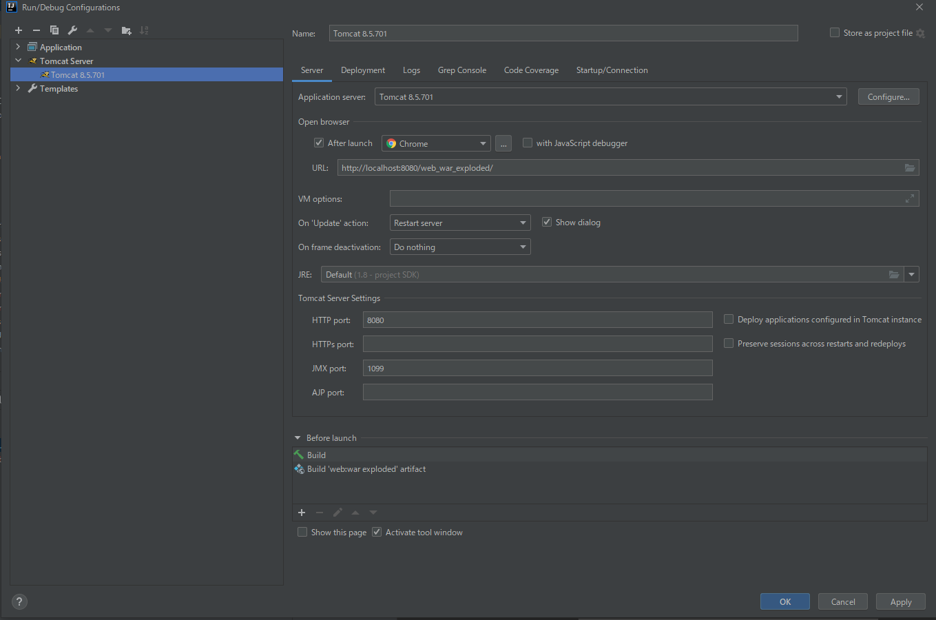Open browser settings ellipsis button

(503, 143)
